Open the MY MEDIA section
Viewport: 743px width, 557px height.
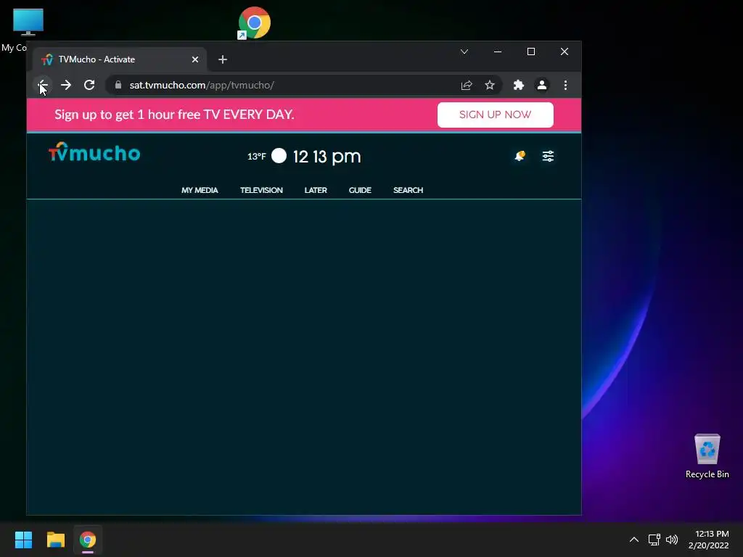coord(200,191)
